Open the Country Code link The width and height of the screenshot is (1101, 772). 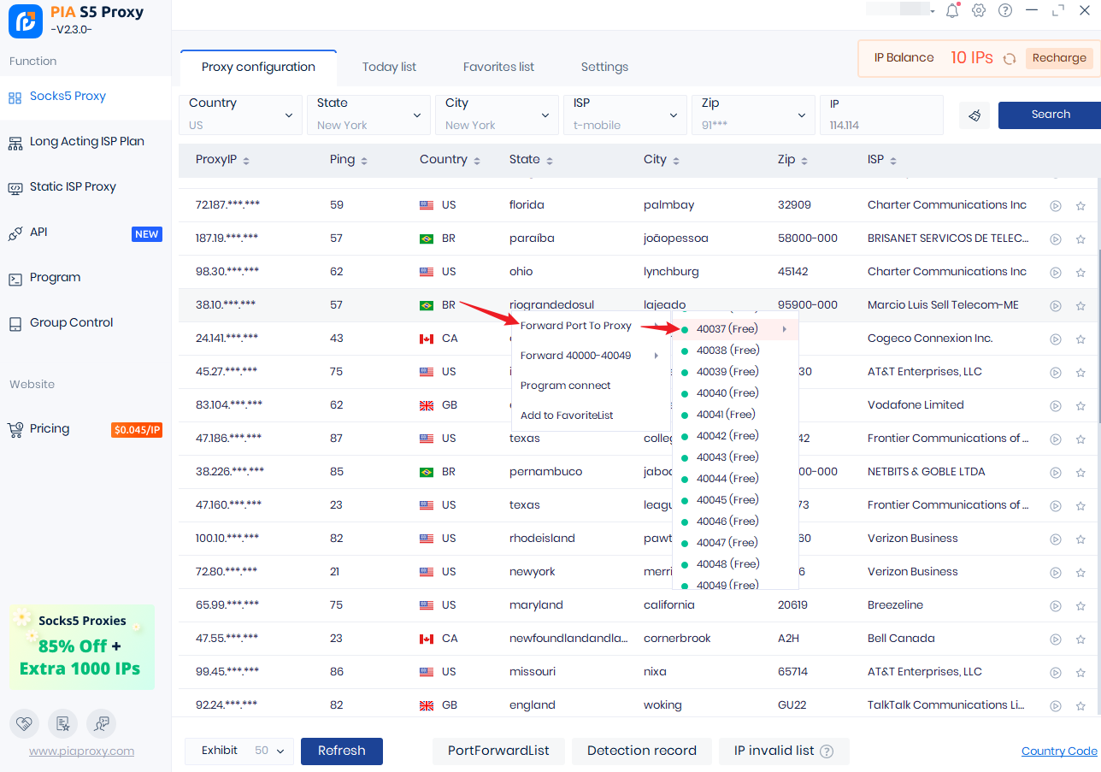[1058, 751]
